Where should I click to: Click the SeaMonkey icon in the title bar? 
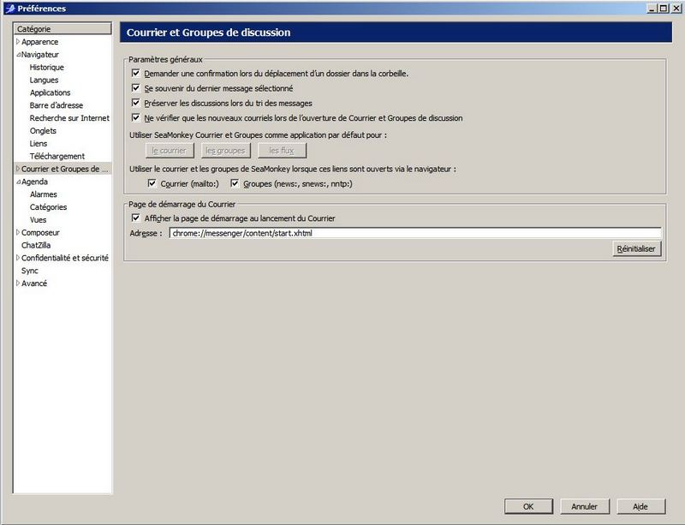[x=9, y=9]
